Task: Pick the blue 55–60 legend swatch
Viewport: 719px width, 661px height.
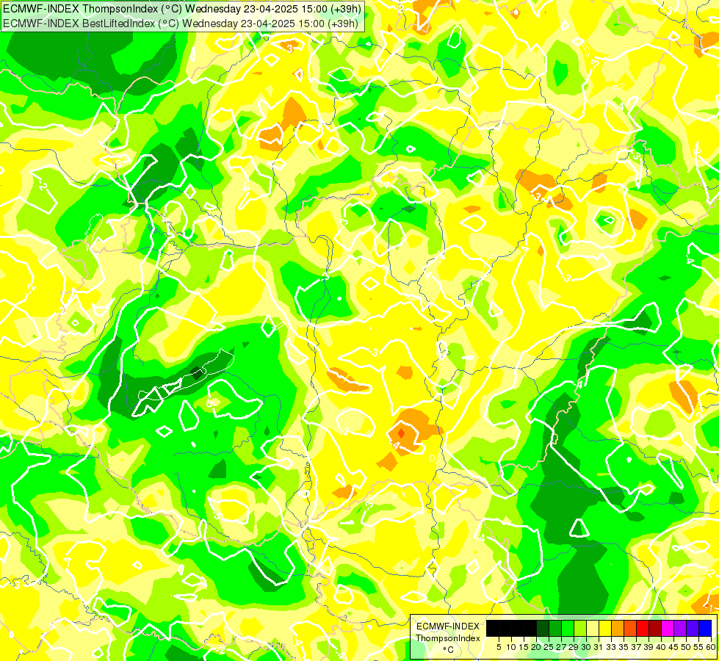Action: click(705, 629)
